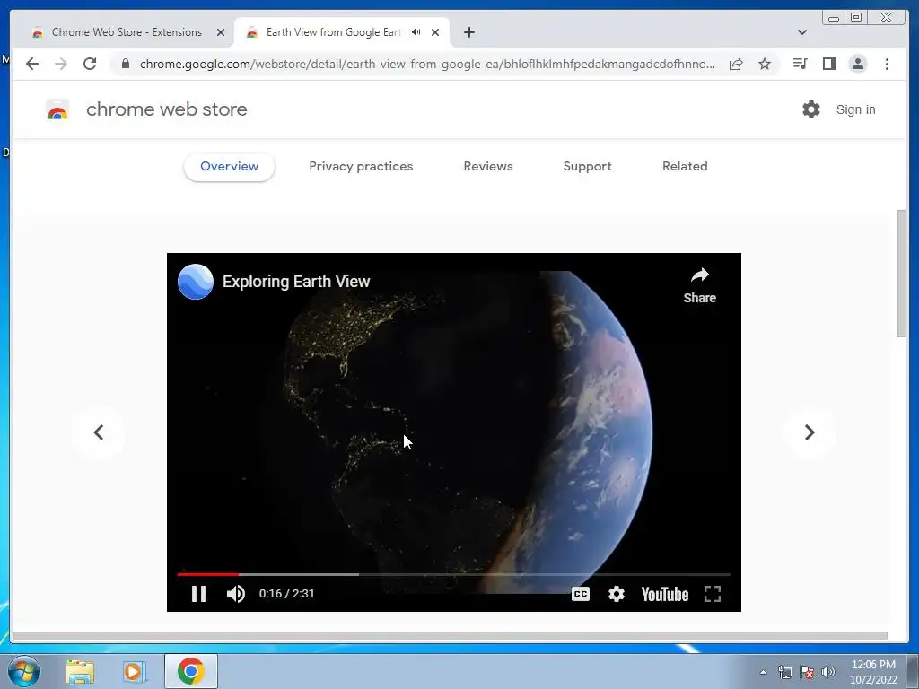
Task: Open the network status tray icon
Action: [x=784, y=672]
